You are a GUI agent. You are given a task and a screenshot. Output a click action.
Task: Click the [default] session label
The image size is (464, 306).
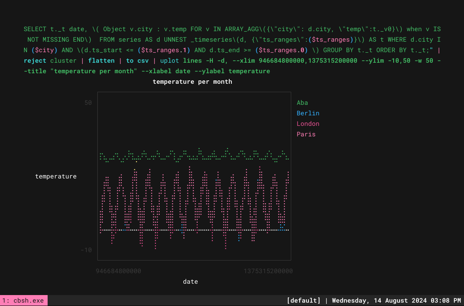coord(303,301)
